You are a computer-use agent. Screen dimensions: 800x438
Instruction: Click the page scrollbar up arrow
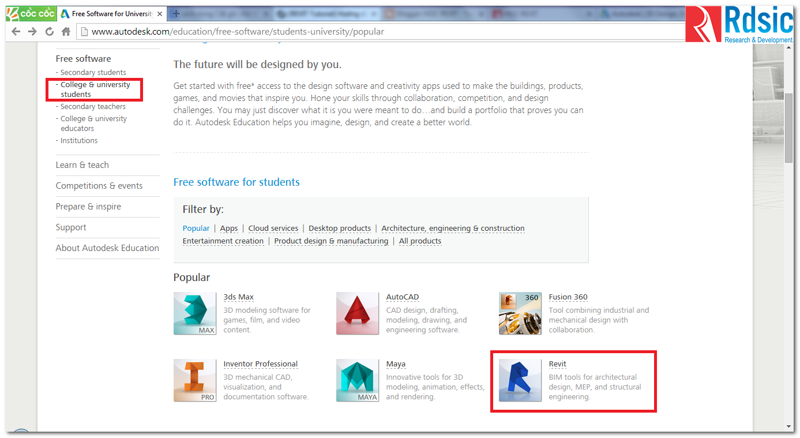point(788,49)
